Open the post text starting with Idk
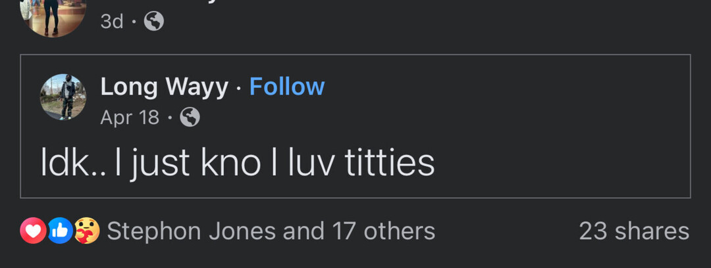711x268 pixels. pos(237,163)
